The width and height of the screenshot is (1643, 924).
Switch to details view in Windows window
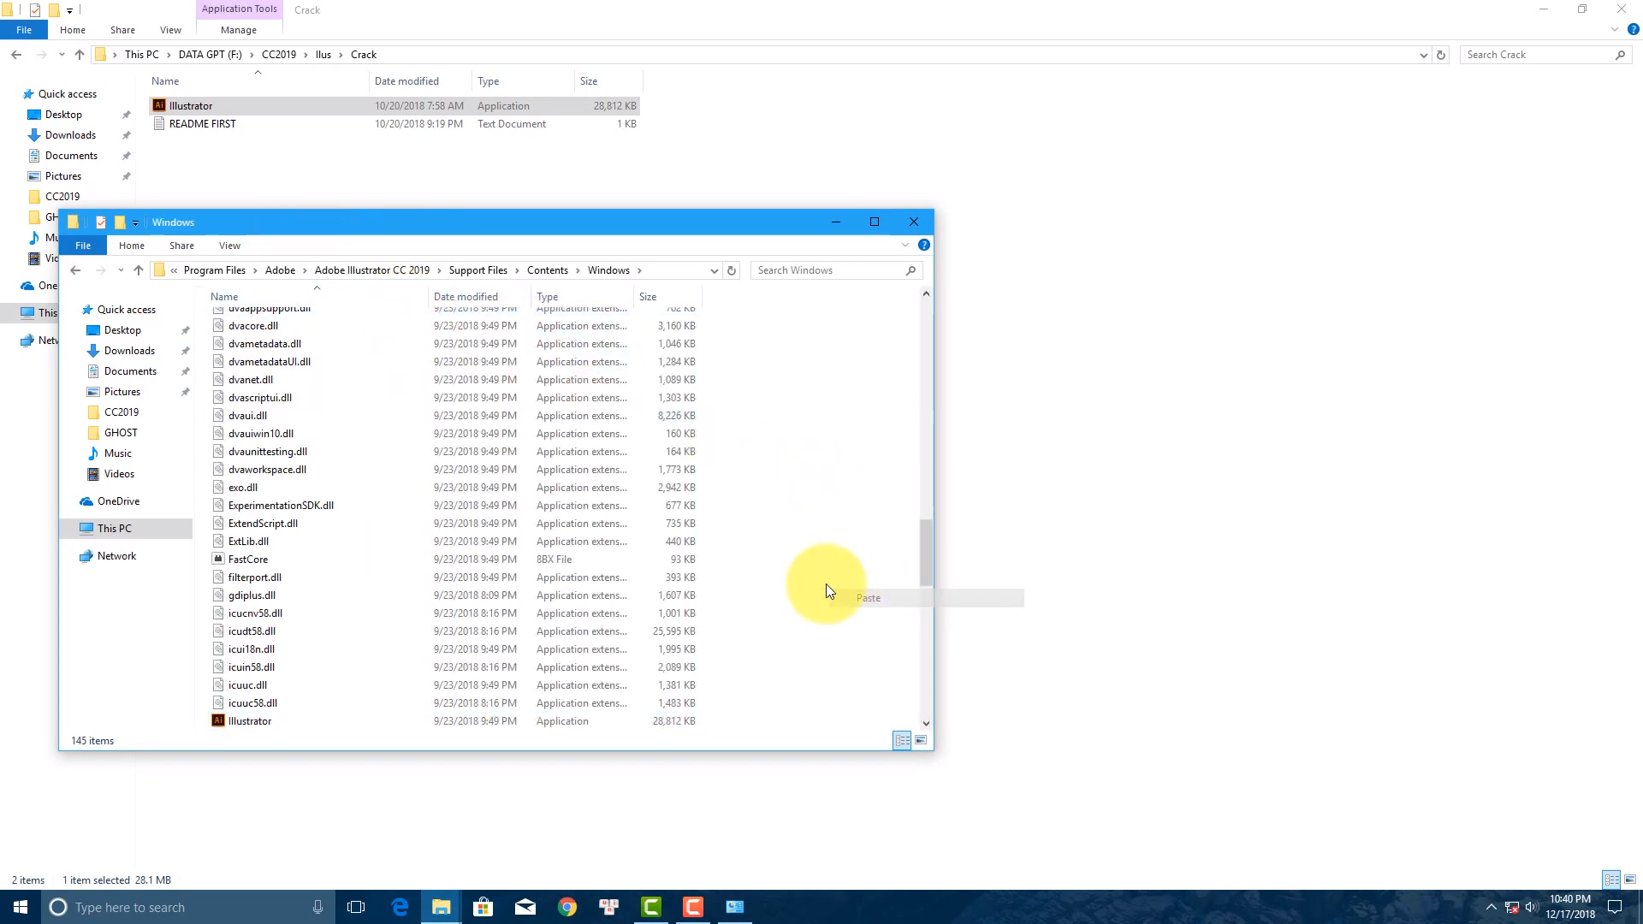coord(902,740)
